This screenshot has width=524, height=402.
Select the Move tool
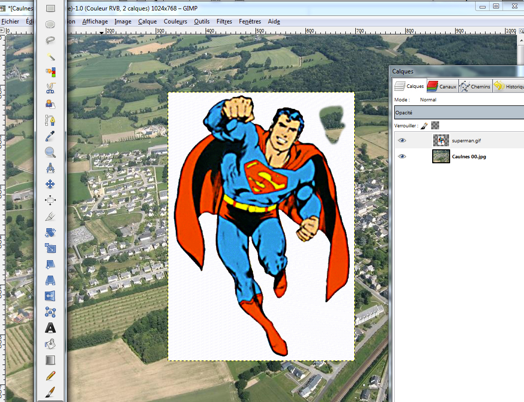50,184
